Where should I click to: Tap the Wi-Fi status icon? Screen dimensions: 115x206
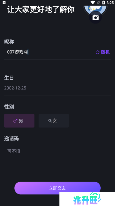pyautogui.click(x=93, y=3)
